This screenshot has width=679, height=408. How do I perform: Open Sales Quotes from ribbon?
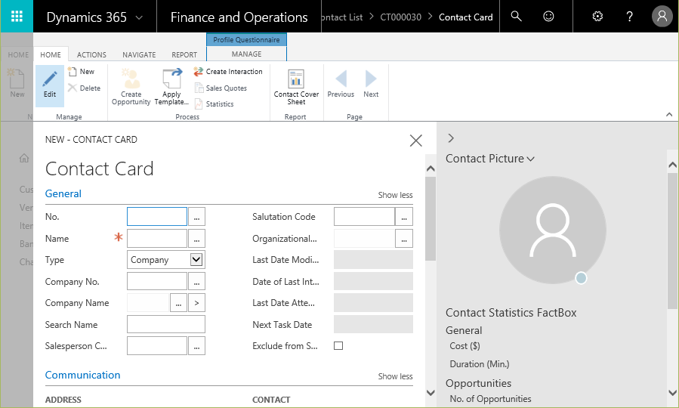[221, 88]
